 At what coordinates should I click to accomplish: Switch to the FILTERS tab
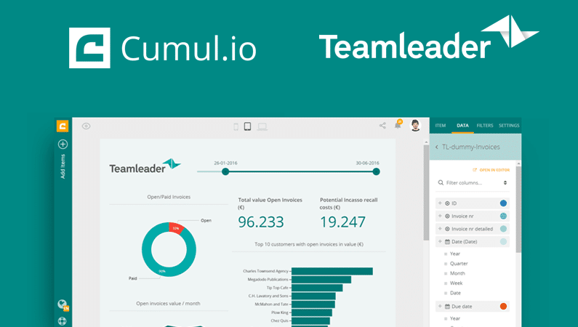(485, 126)
